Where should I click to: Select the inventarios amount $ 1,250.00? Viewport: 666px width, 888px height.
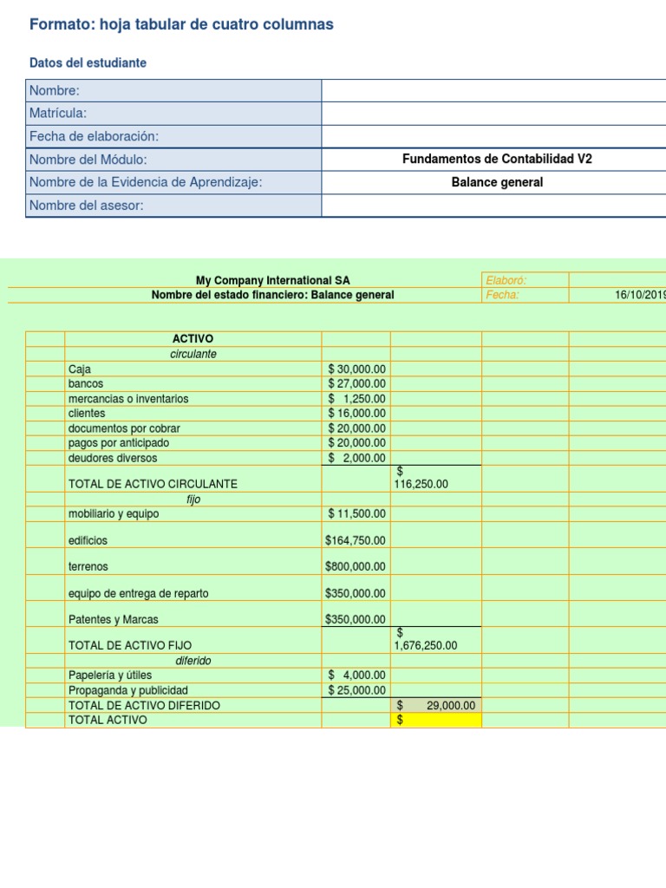point(356,399)
